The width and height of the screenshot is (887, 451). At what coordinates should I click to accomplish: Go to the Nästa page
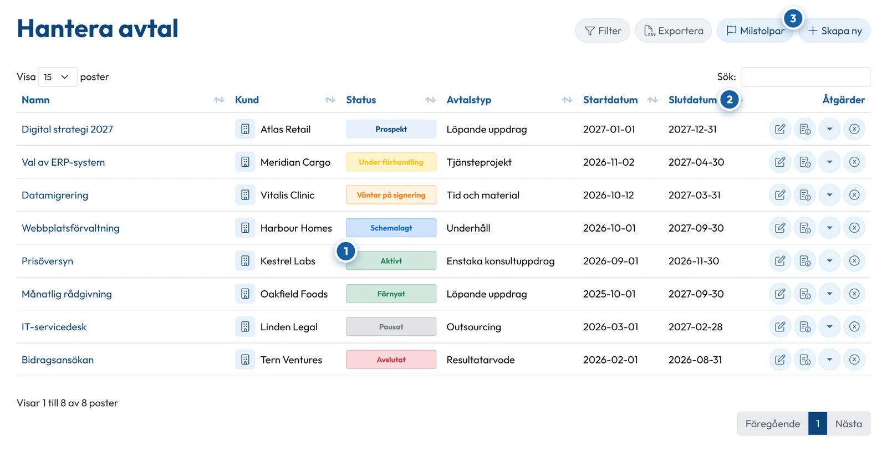click(848, 424)
